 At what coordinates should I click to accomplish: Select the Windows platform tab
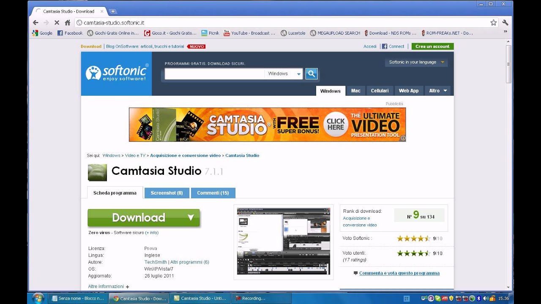[x=330, y=91]
